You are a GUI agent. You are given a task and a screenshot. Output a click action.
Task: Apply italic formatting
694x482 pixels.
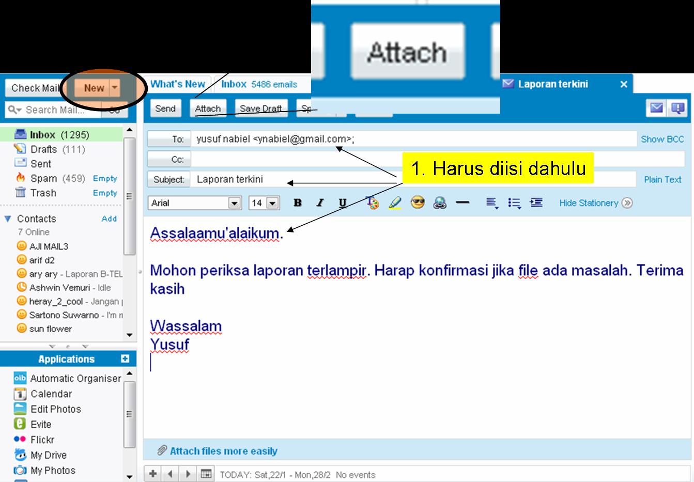click(319, 203)
